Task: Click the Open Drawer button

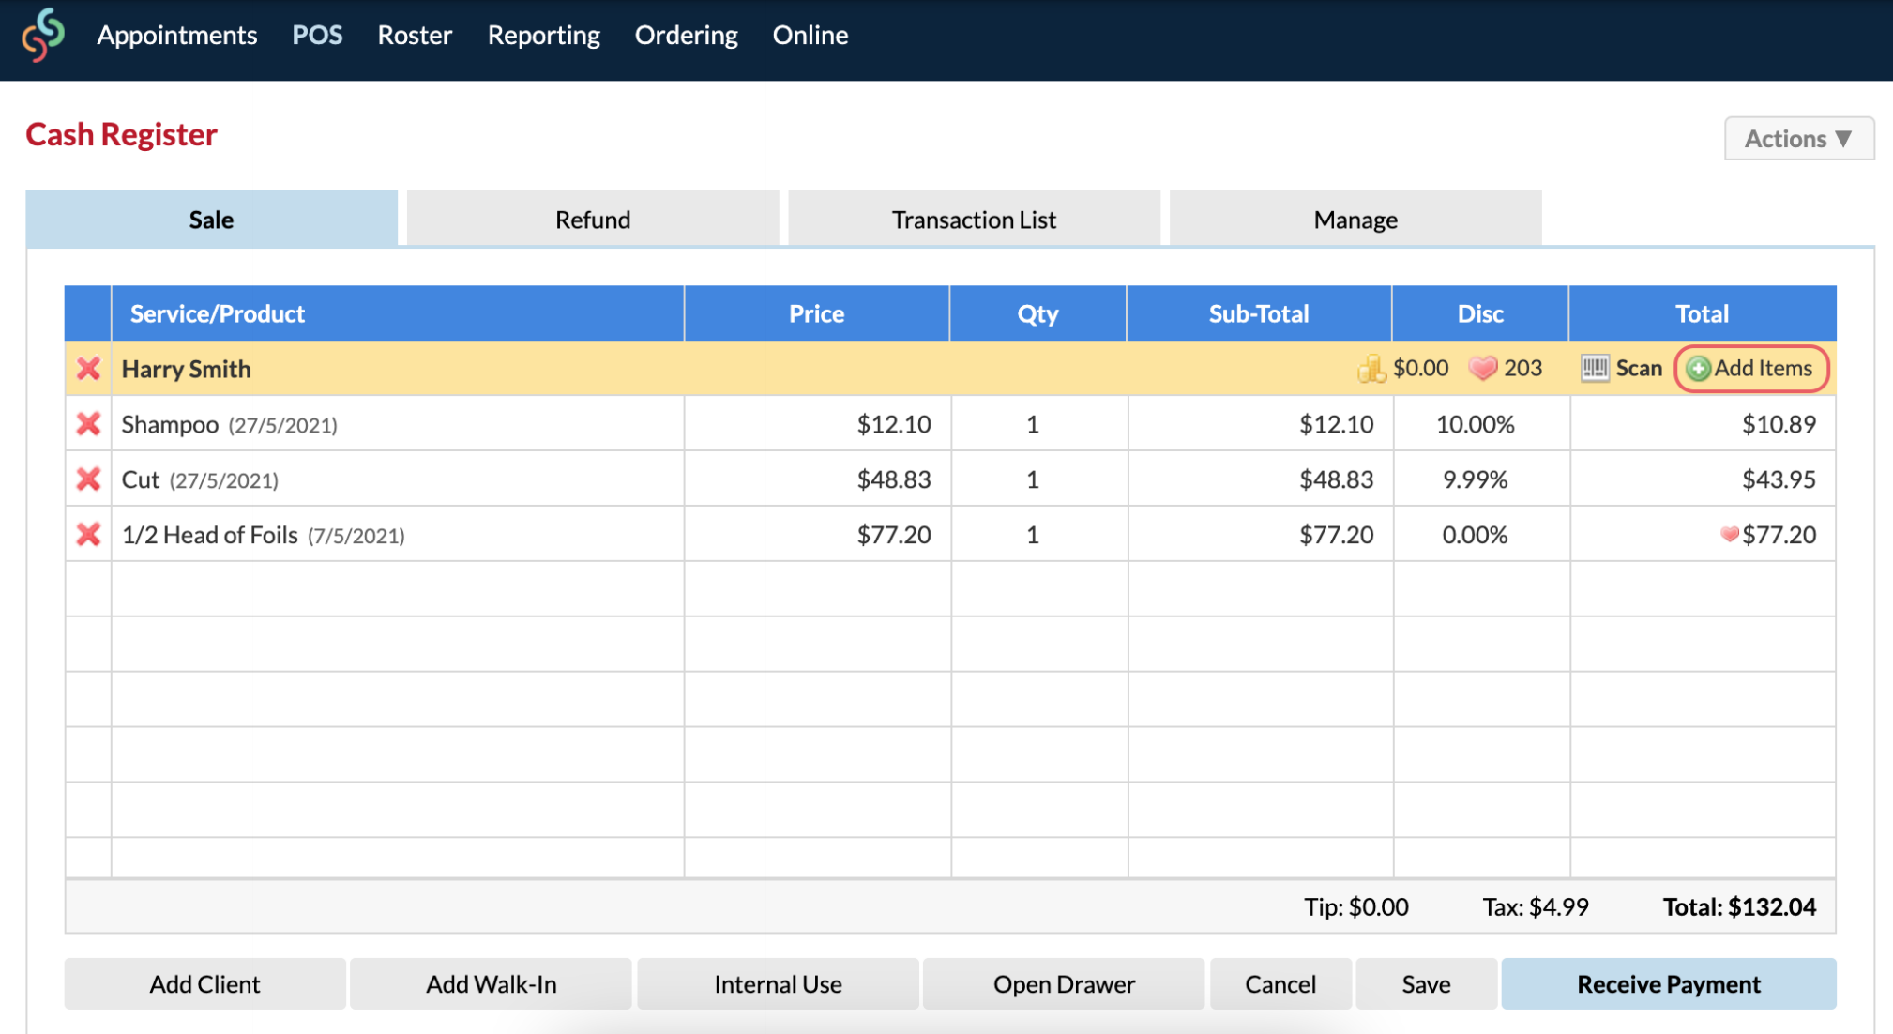Action: click(1064, 983)
